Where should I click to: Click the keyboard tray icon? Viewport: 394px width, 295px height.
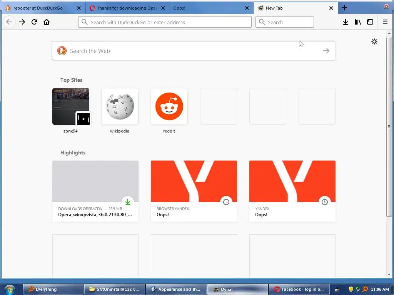337,290
